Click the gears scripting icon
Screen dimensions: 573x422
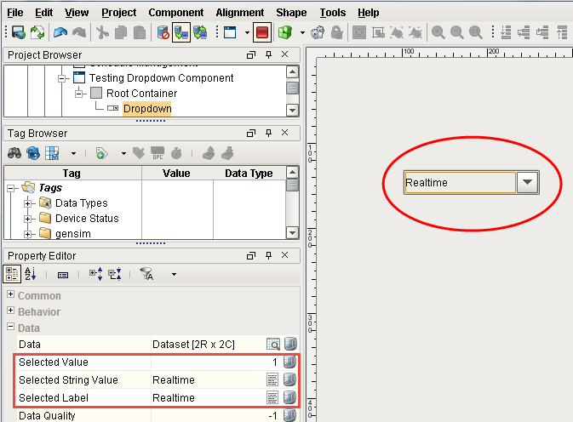[318, 32]
